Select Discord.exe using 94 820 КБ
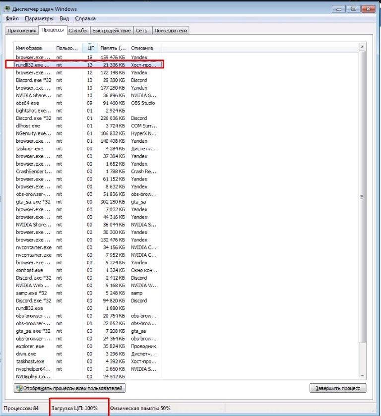This screenshot has height=416, width=381. point(88,300)
